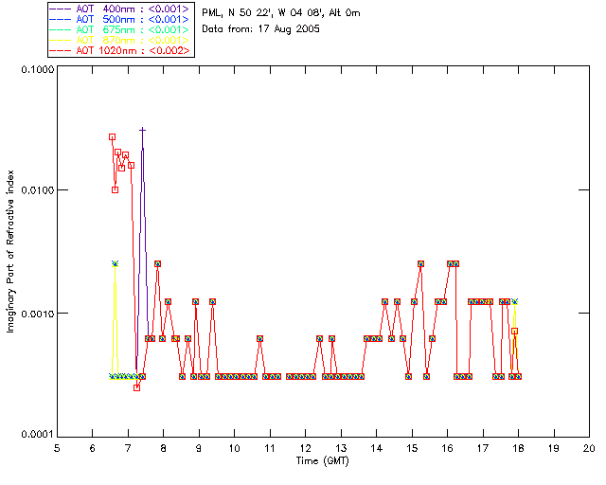Click the x-axis tick label 9
This screenshot has height=485, width=606.
(199, 448)
